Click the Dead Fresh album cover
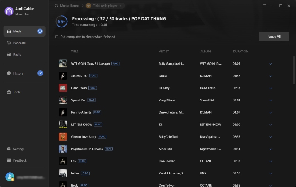Screen dimensions: 296x187 pos(63,88)
